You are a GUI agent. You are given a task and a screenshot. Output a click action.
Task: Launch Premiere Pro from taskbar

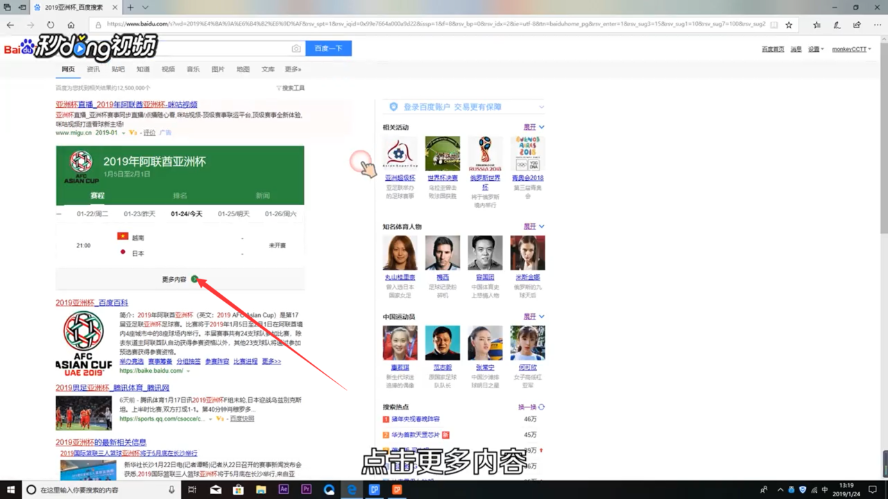pyautogui.click(x=306, y=490)
